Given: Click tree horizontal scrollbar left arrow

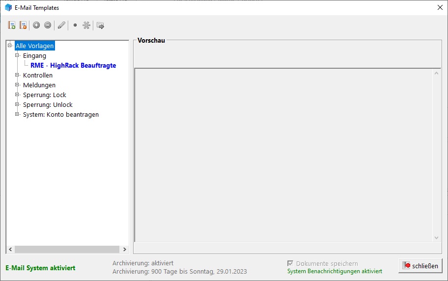Looking at the screenshot, I should pyautogui.click(x=10, y=249).
